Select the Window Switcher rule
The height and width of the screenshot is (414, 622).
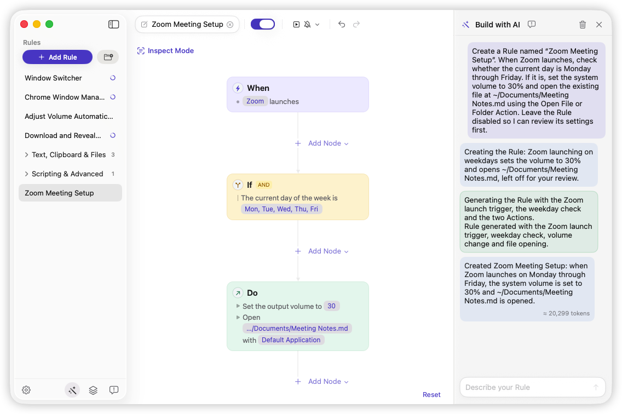[53, 78]
